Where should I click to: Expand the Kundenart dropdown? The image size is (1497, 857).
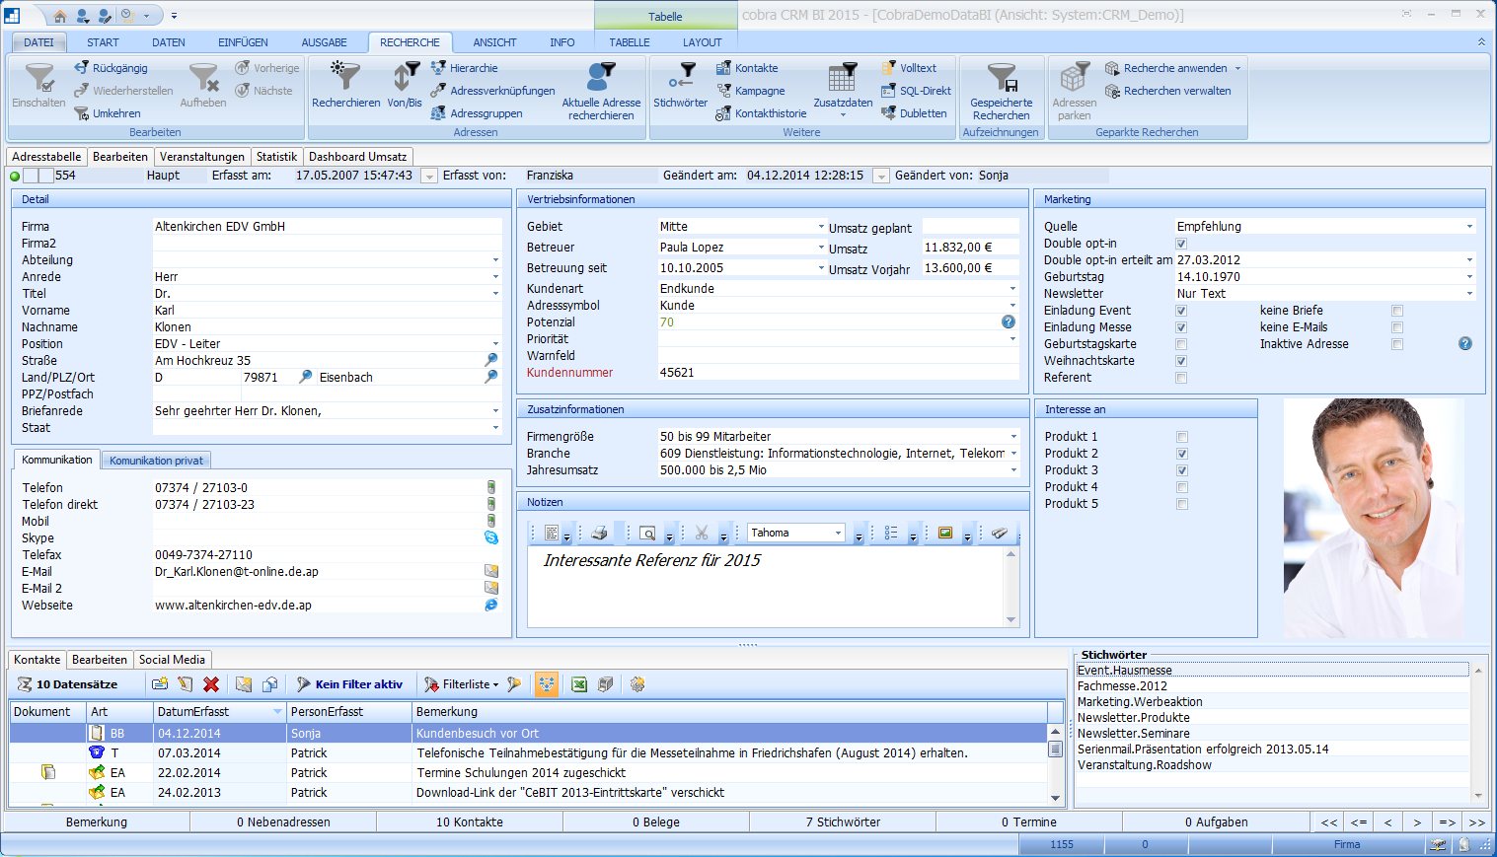coord(1011,289)
